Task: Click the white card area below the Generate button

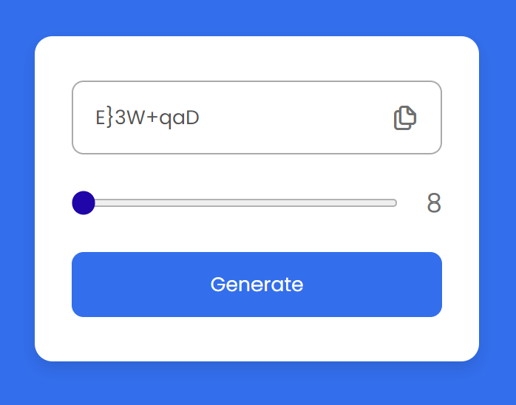Action: point(257,339)
